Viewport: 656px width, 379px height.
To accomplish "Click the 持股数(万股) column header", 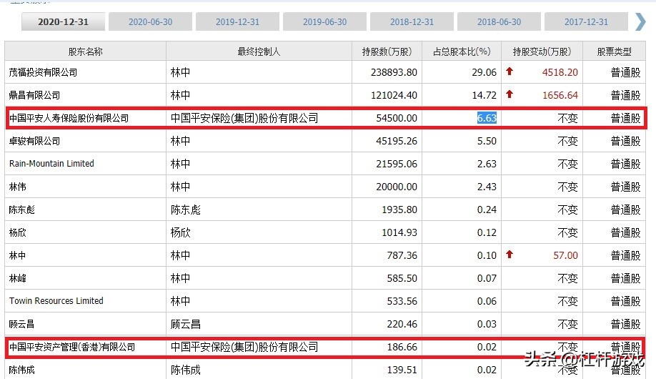I will pyautogui.click(x=387, y=51).
